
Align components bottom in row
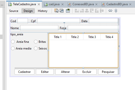point(97,11)
